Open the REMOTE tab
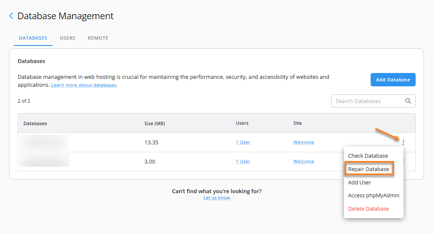The height and width of the screenshot is (234, 434). (98, 38)
